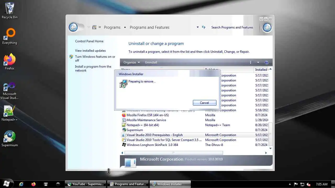Open the Action Center flag tray icon
The width and height of the screenshot is (335, 188).
296,184
